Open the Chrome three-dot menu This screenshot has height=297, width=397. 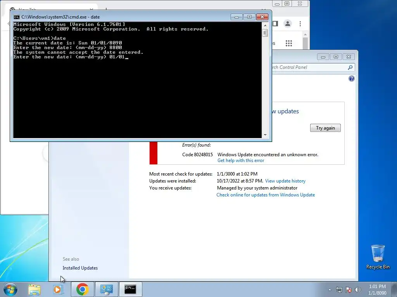pyautogui.click(x=300, y=24)
